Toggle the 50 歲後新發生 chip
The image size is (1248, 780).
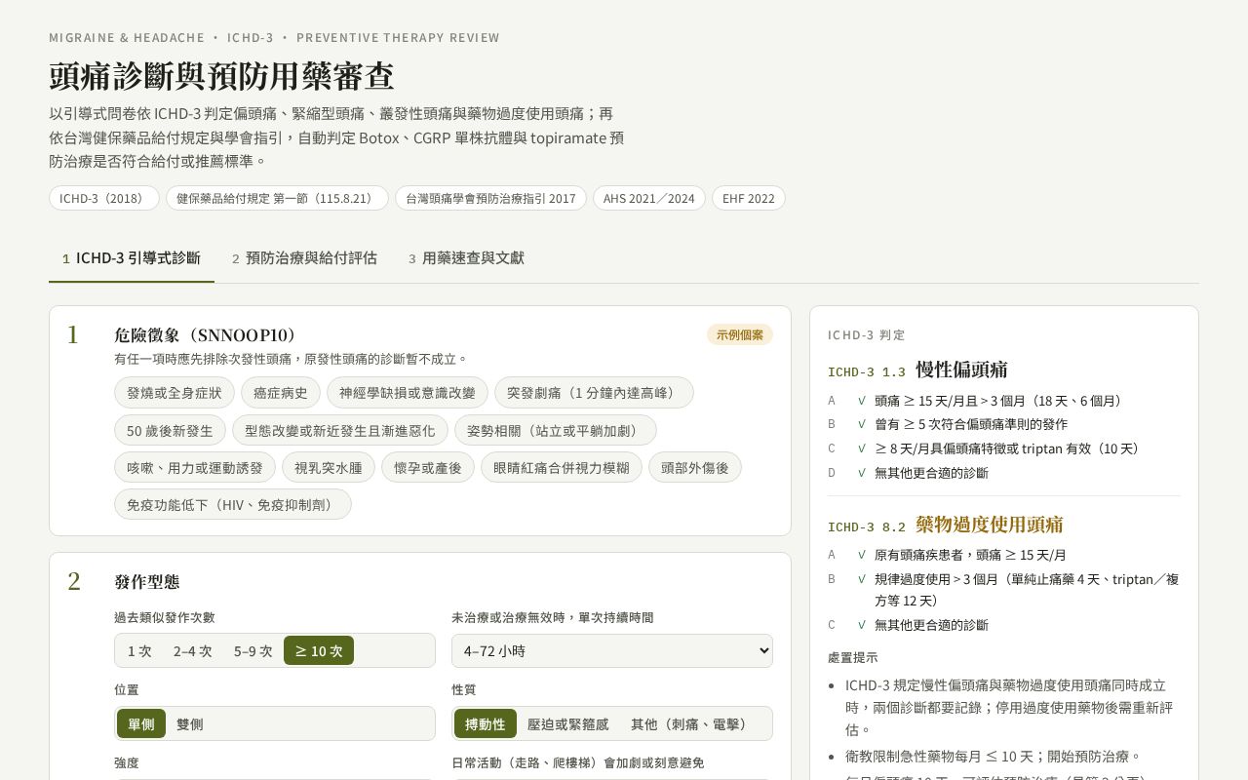pyautogui.click(x=170, y=430)
